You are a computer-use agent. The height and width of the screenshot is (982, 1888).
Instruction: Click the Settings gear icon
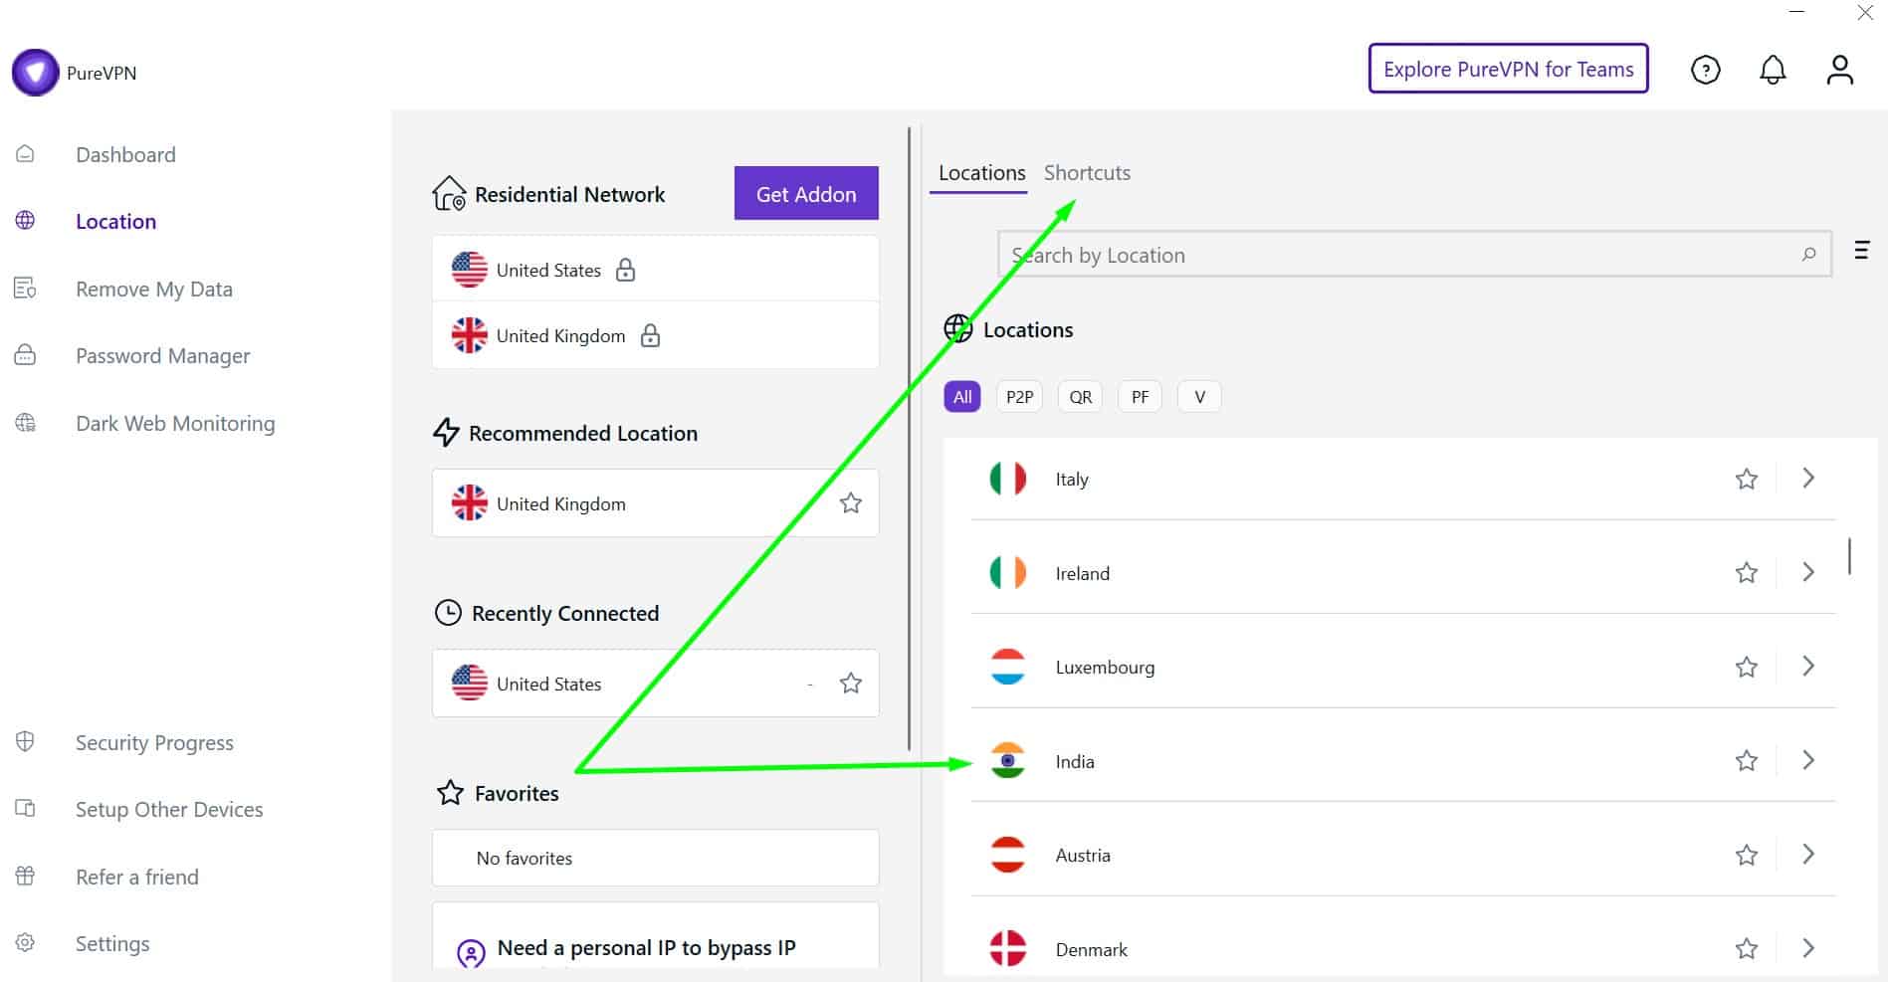pyautogui.click(x=26, y=943)
